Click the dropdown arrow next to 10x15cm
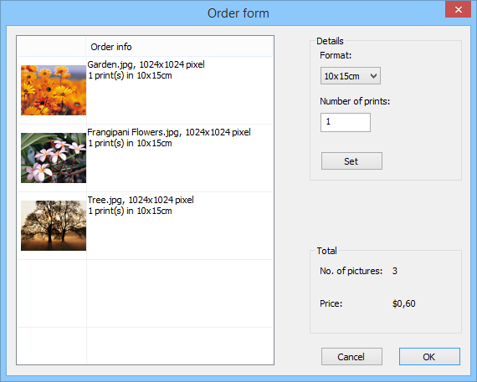477x382 pixels. point(373,76)
